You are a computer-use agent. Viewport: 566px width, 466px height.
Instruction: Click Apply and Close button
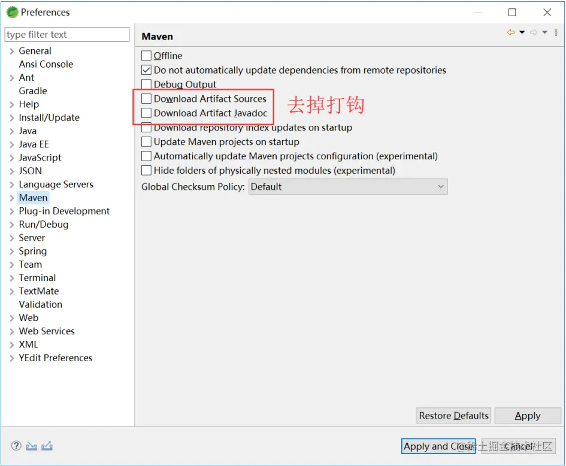pyautogui.click(x=438, y=446)
